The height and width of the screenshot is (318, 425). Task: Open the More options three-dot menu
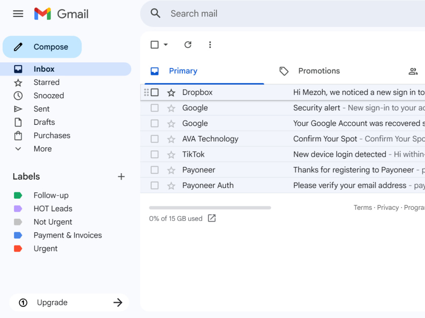210,45
